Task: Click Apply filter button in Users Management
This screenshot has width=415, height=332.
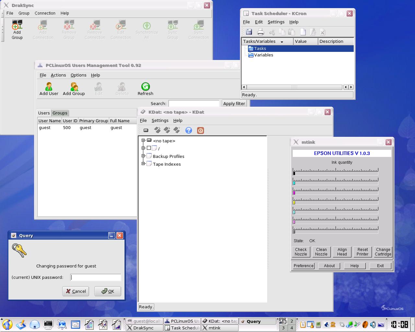Action: click(x=234, y=103)
